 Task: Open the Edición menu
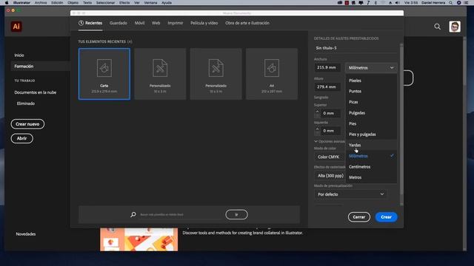pyautogui.click(x=57, y=2)
